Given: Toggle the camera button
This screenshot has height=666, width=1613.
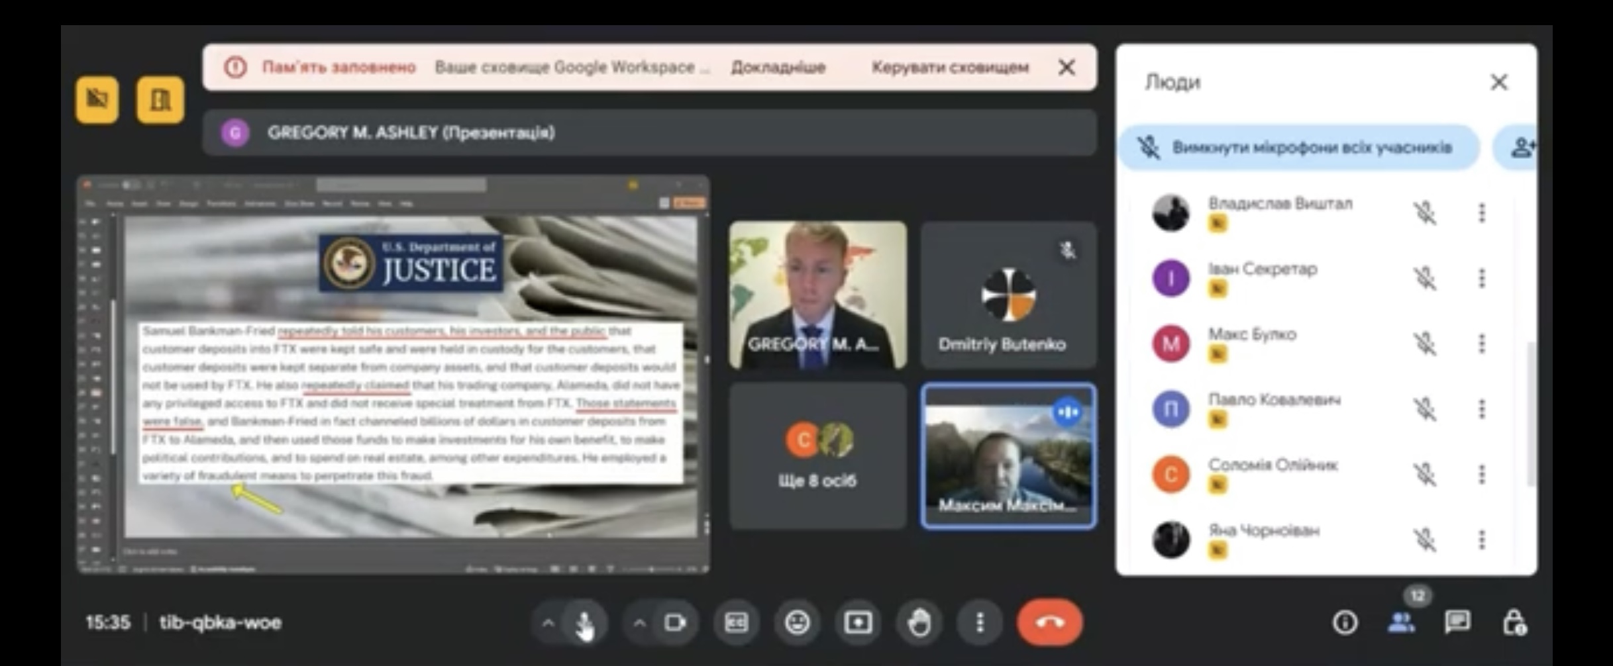Looking at the screenshot, I should click(675, 622).
